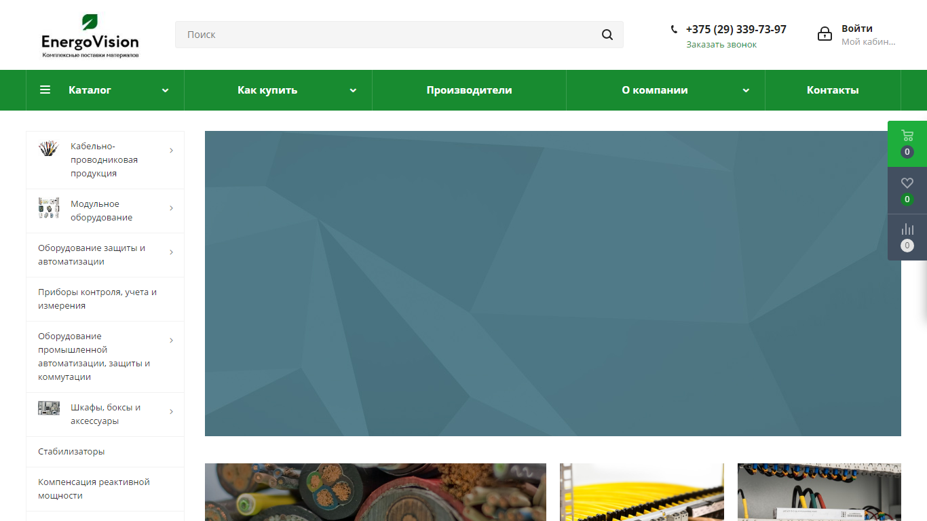Expand Модульное оборудование submenu chevron

(x=171, y=208)
